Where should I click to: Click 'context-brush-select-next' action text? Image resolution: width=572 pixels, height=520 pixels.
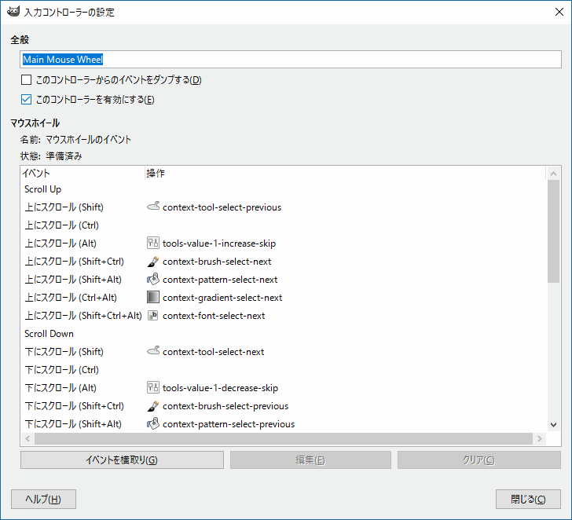click(217, 262)
